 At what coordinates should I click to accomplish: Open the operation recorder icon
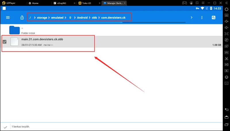(x=227, y=40)
